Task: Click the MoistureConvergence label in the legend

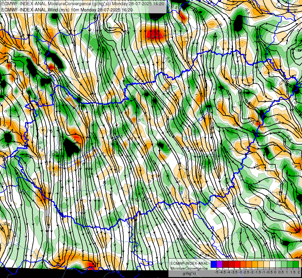Action: [189, 268]
